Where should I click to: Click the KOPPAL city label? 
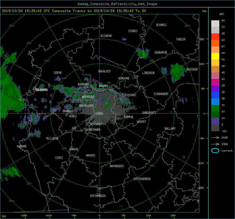129,117
